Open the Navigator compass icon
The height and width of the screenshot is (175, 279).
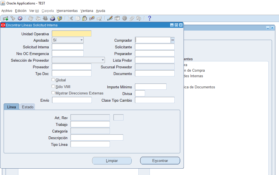[20, 18]
